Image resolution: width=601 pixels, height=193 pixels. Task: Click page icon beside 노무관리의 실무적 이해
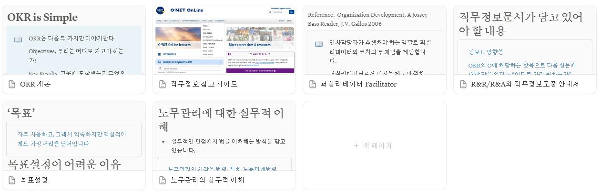click(163, 180)
